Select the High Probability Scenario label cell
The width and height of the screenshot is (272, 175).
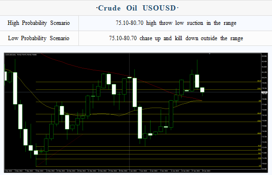click(x=39, y=23)
